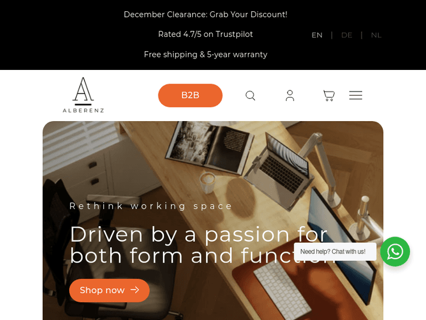The height and width of the screenshot is (320, 426).
Task: Click the 'Need help? Chat with us!' bubble
Action: coord(335,252)
